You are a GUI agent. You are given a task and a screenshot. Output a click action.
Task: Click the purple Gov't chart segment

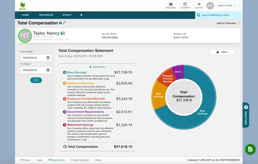click(x=179, y=72)
